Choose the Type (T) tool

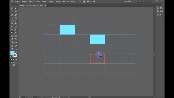pos(12,18)
